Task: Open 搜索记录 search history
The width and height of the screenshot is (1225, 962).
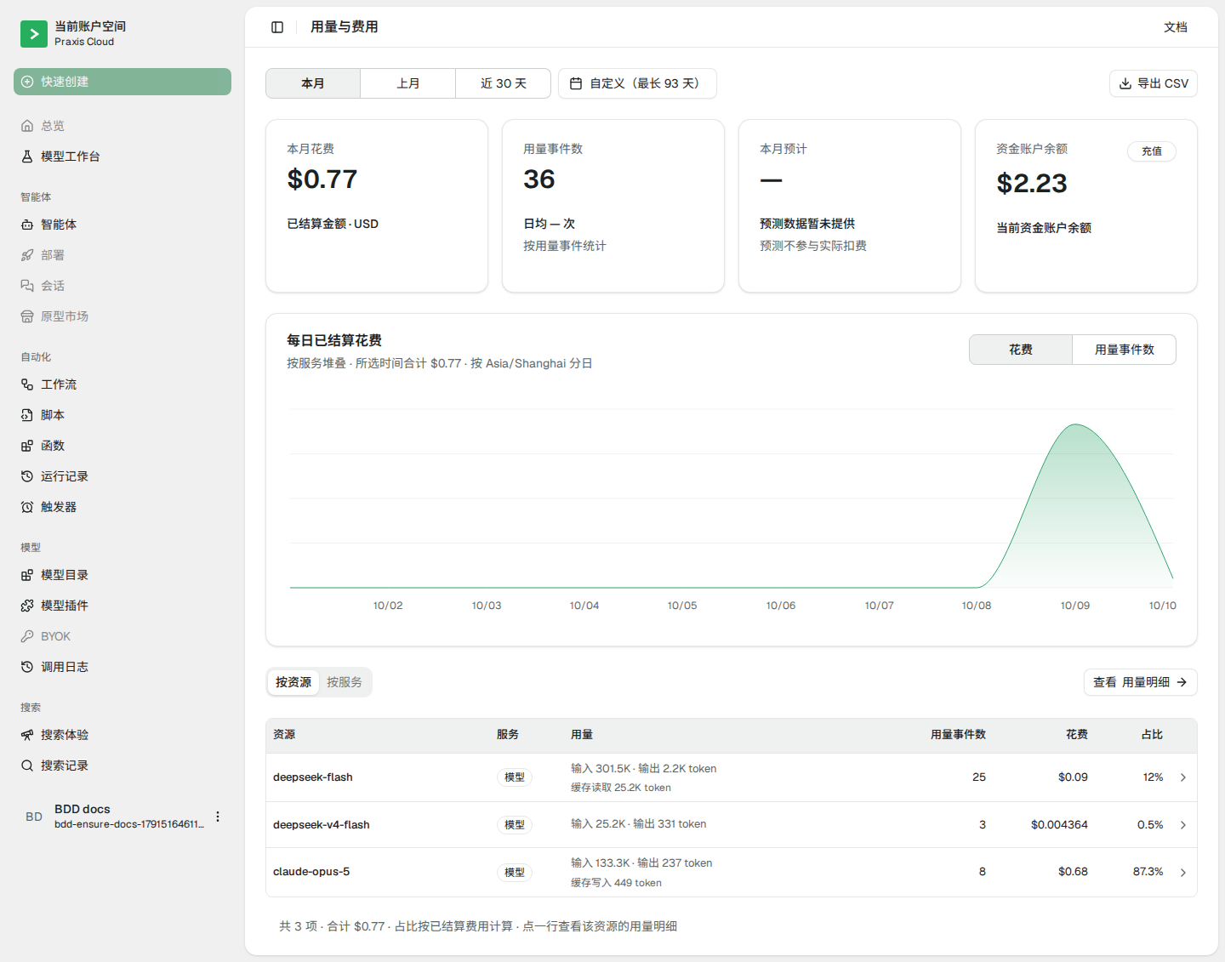Action: [122, 766]
